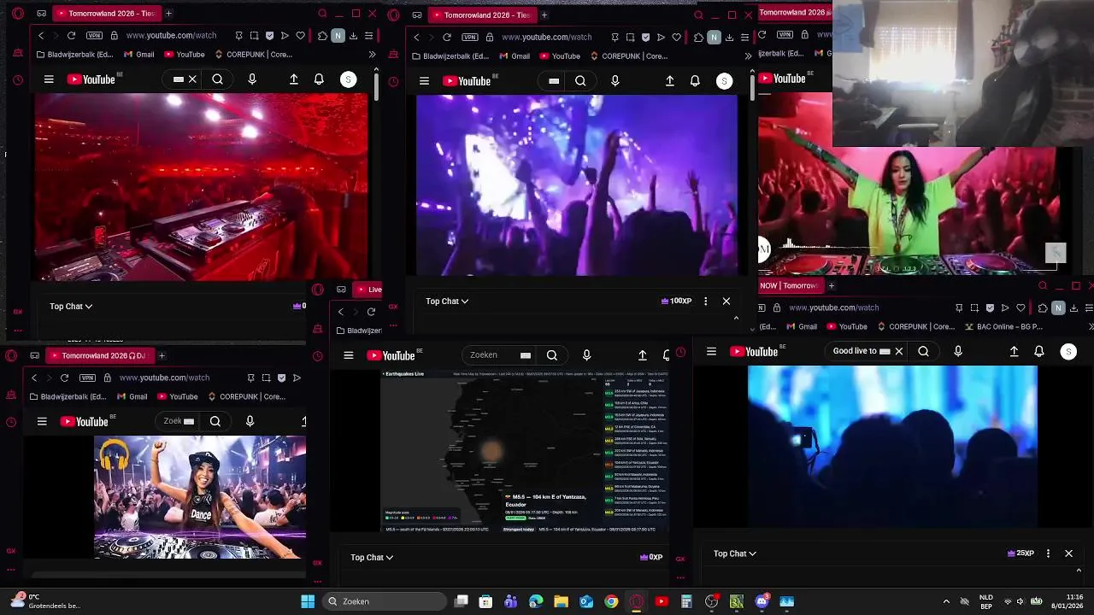Viewport: 1094px width, 615px height.
Task: Collapse chat chevron below 100XP close button
Action: [736, 318]
